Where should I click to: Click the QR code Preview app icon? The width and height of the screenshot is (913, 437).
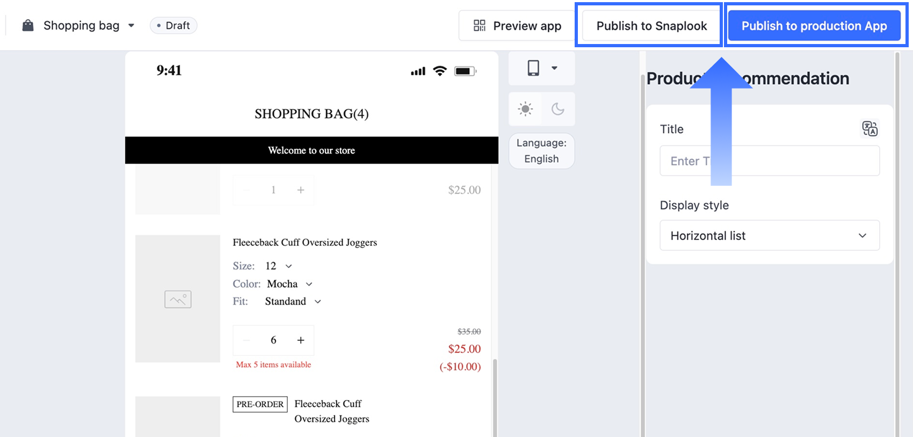click(480, 25)
